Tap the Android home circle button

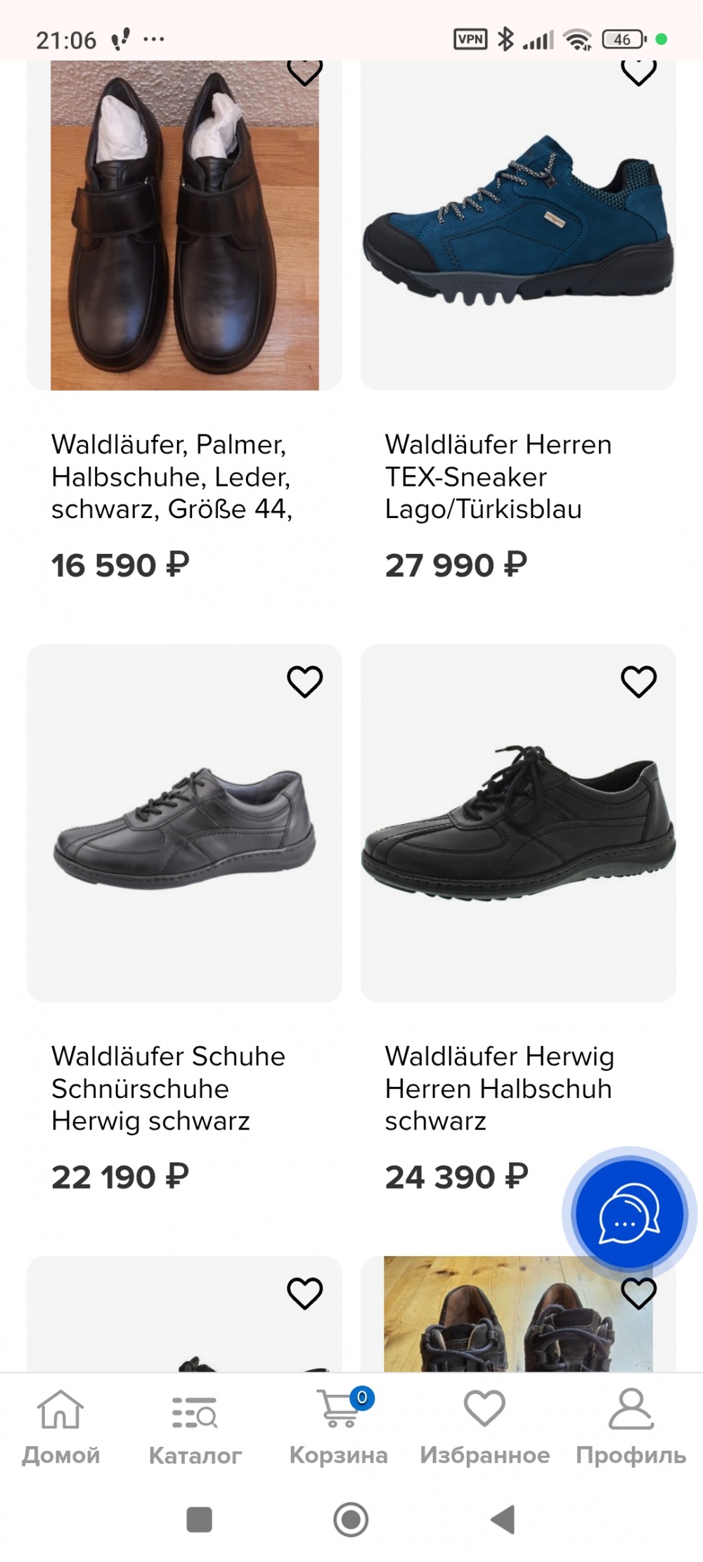(x=351, y=1519)
